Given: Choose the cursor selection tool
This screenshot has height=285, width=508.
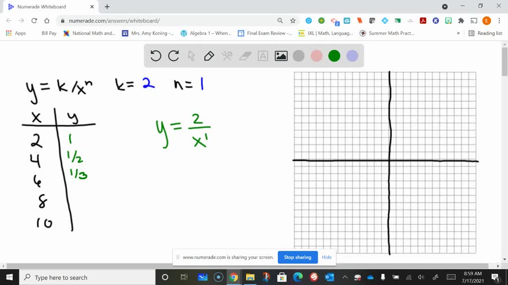Looking at the screenshot, I should (x=191, y=56).
